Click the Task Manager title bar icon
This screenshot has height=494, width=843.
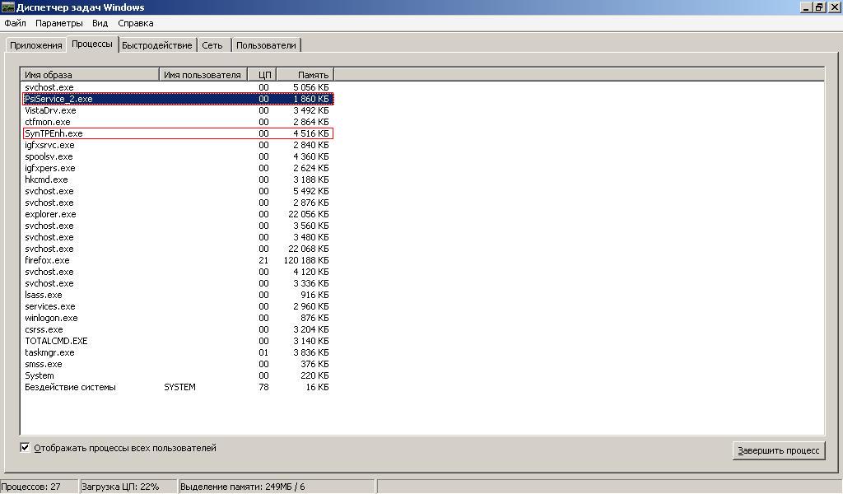pyautogui.click(x=7, y=7)
